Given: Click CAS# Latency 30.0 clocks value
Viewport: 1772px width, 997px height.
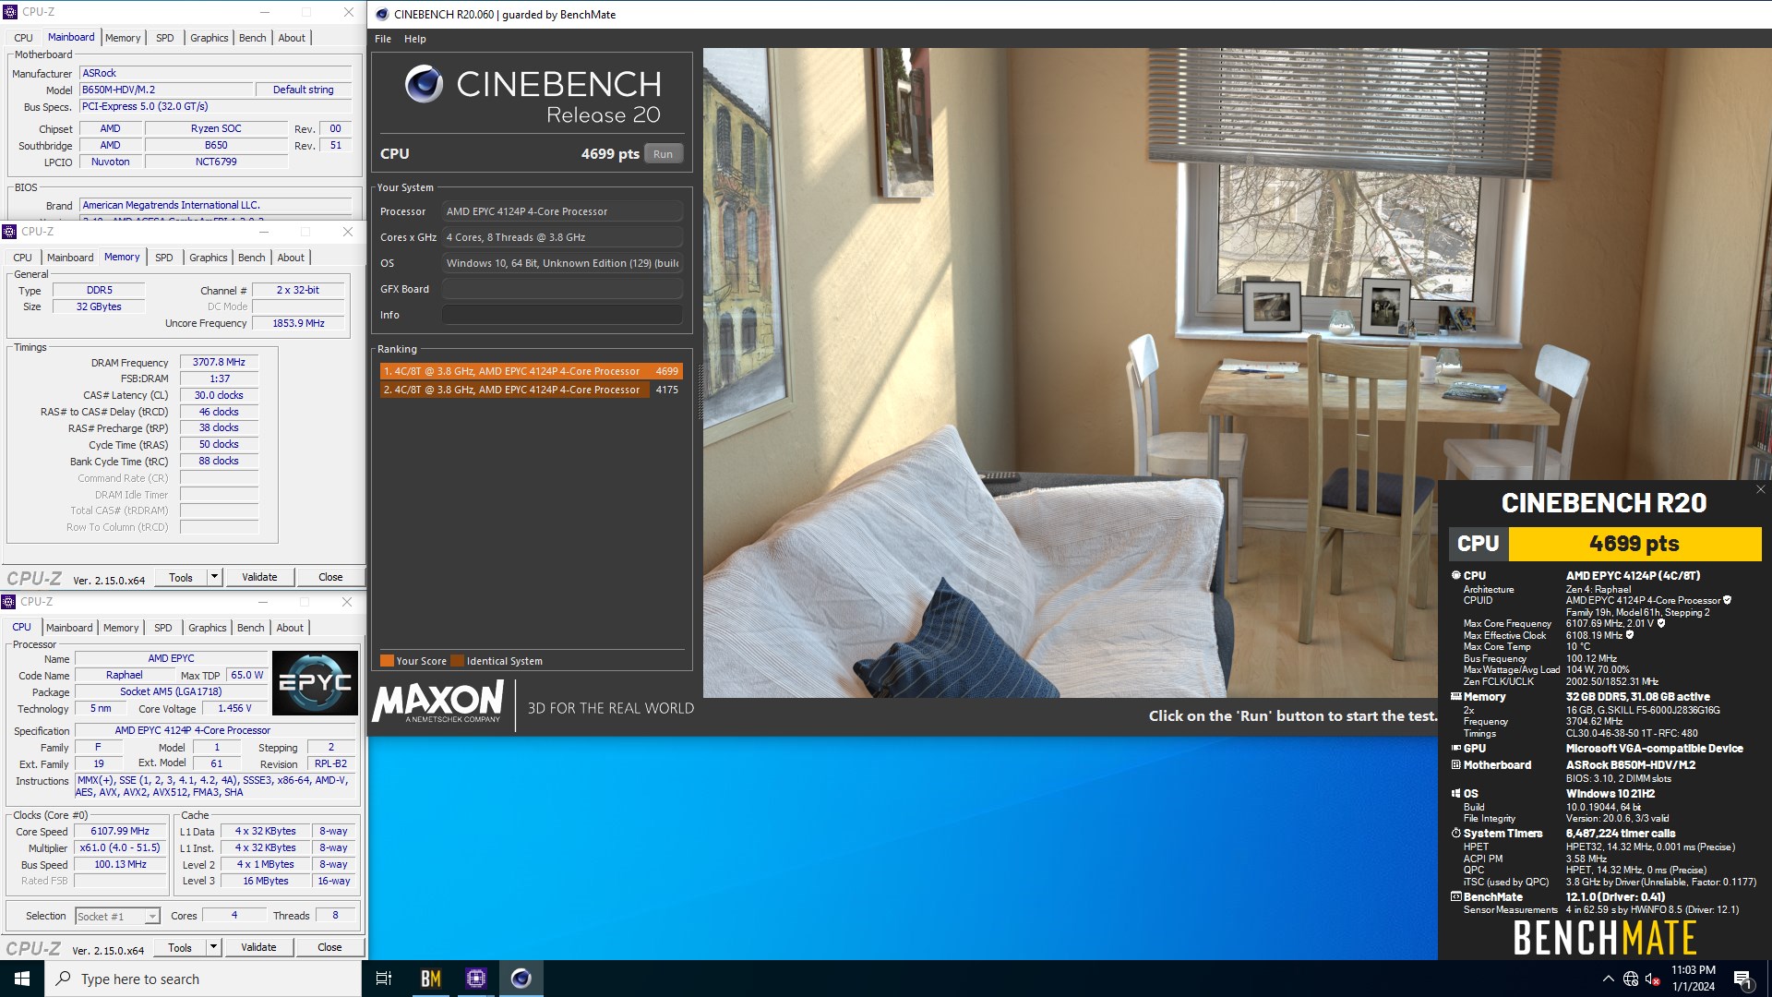Looking at the screenshot, I should tap(219, 395).
